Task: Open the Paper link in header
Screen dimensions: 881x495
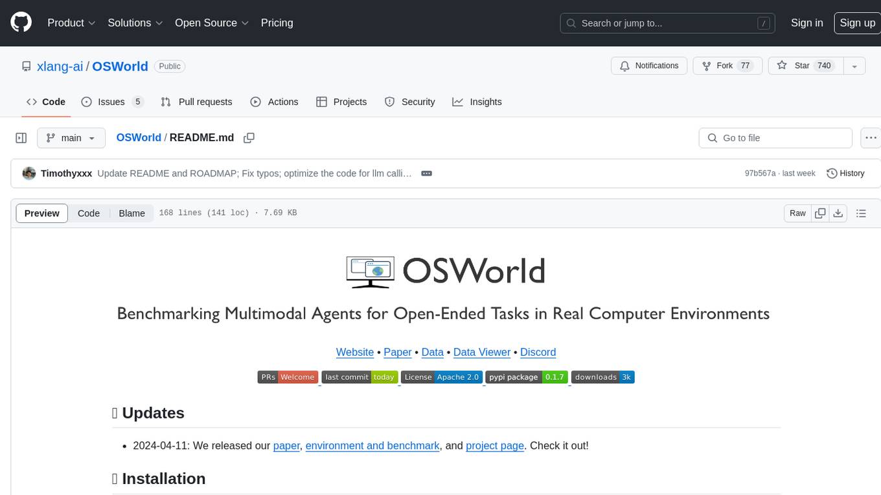Action: pyautogui.click(x=398, y=352)
